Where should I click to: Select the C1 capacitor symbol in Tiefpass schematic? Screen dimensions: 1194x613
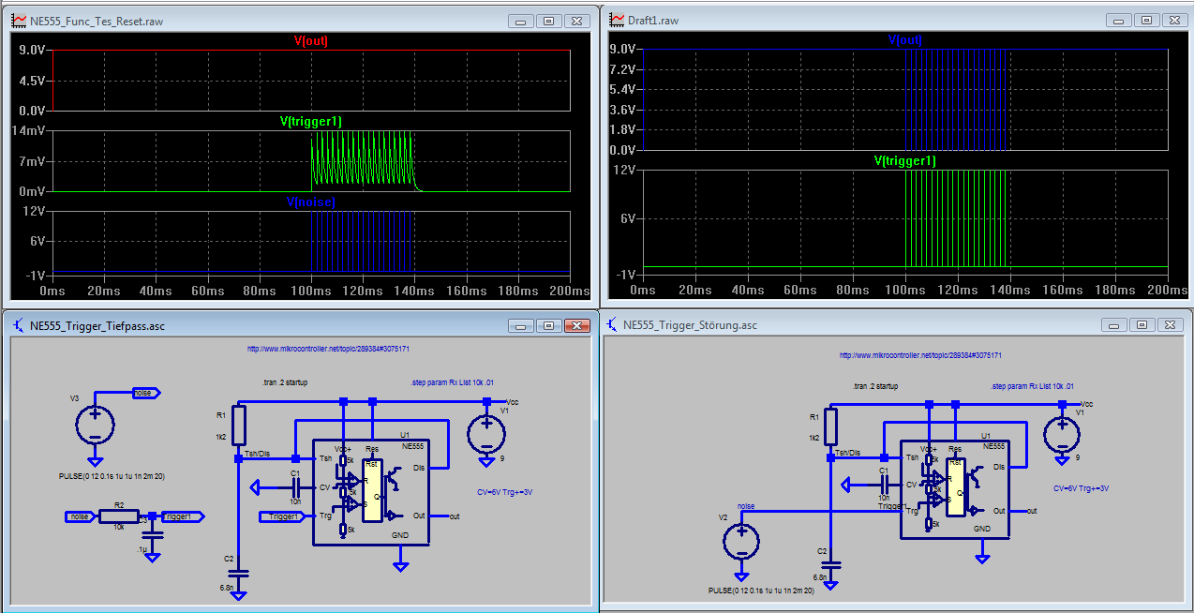294,487
